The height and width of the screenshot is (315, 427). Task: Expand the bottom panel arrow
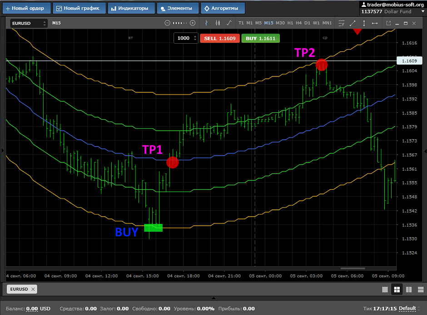213,298
